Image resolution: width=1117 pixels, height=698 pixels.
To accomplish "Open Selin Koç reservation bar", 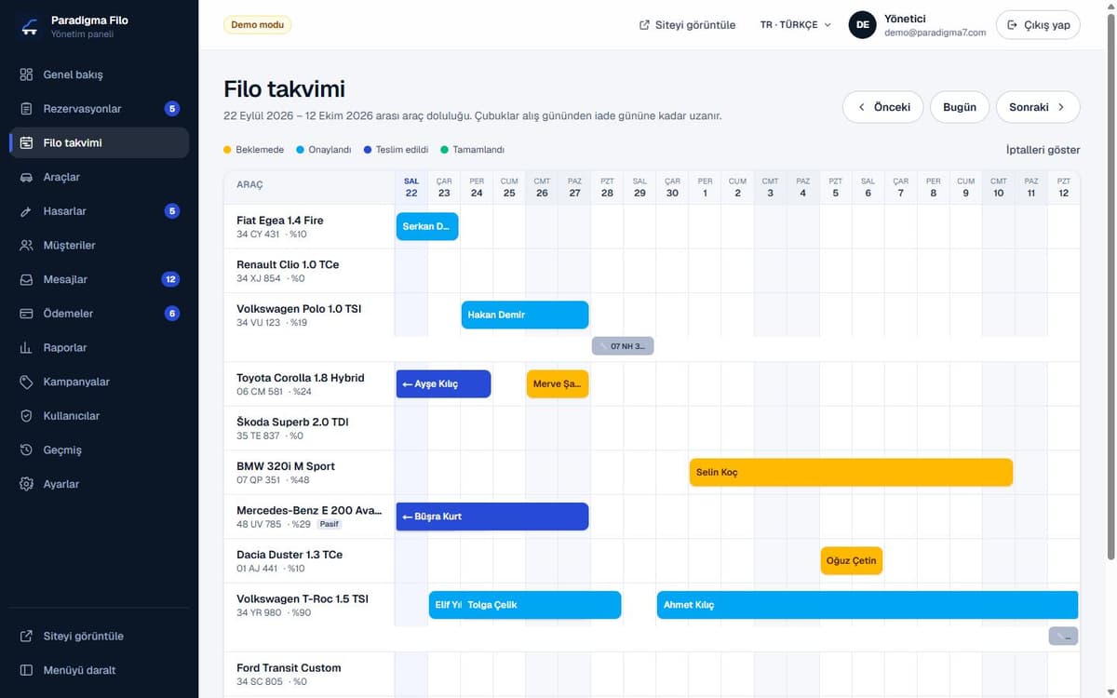I will (x=851, y=472).
